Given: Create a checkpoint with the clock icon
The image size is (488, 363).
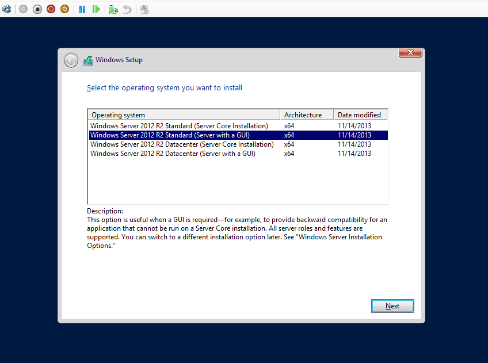Looking at the screenshot, I should coord(113,9).
